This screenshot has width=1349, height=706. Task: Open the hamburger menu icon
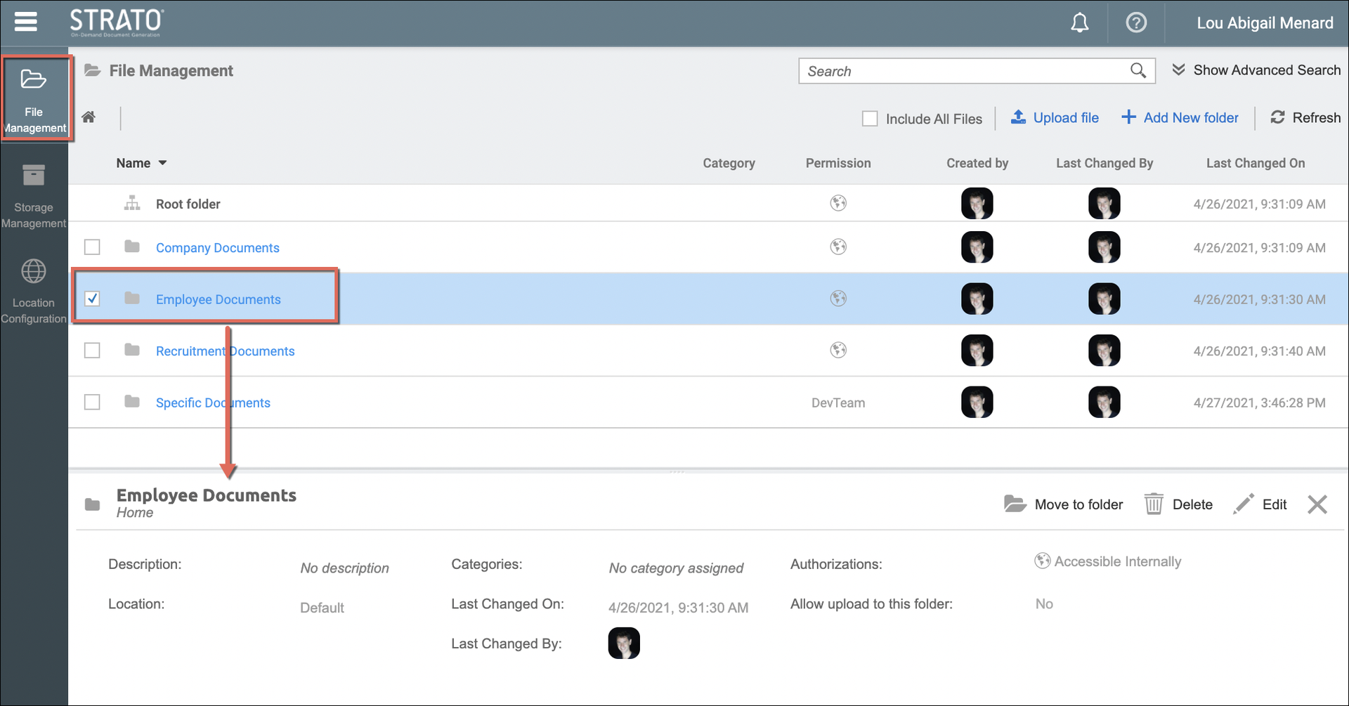click(26, 22)
